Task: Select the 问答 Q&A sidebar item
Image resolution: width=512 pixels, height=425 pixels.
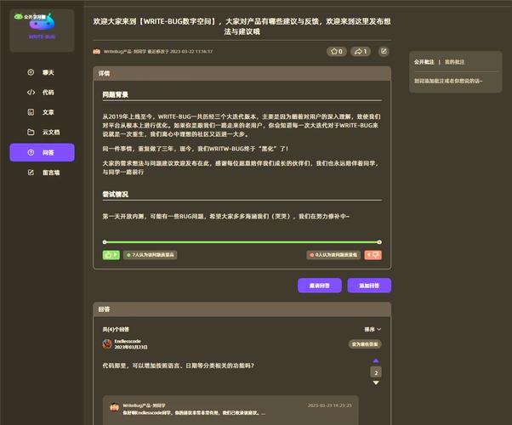Action: (x=42, y=152)
